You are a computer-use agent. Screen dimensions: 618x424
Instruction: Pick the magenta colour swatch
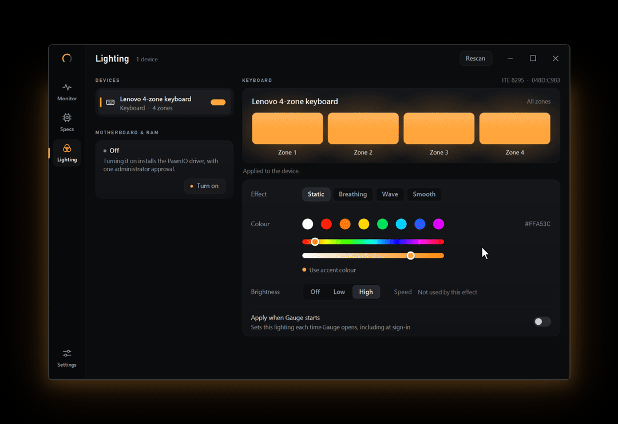click(x=439, y=224)
